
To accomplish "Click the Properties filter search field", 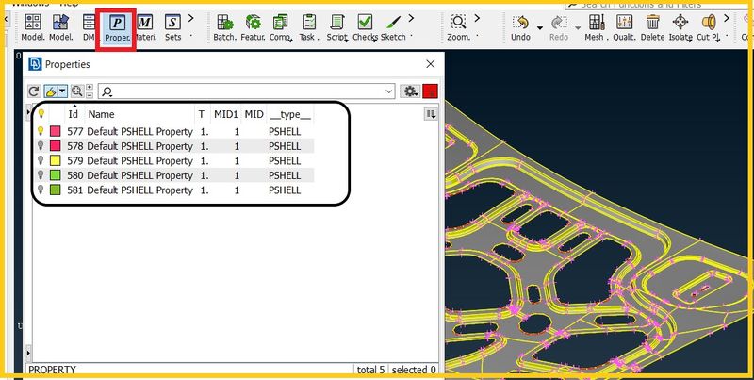I will tap(247, 91).
